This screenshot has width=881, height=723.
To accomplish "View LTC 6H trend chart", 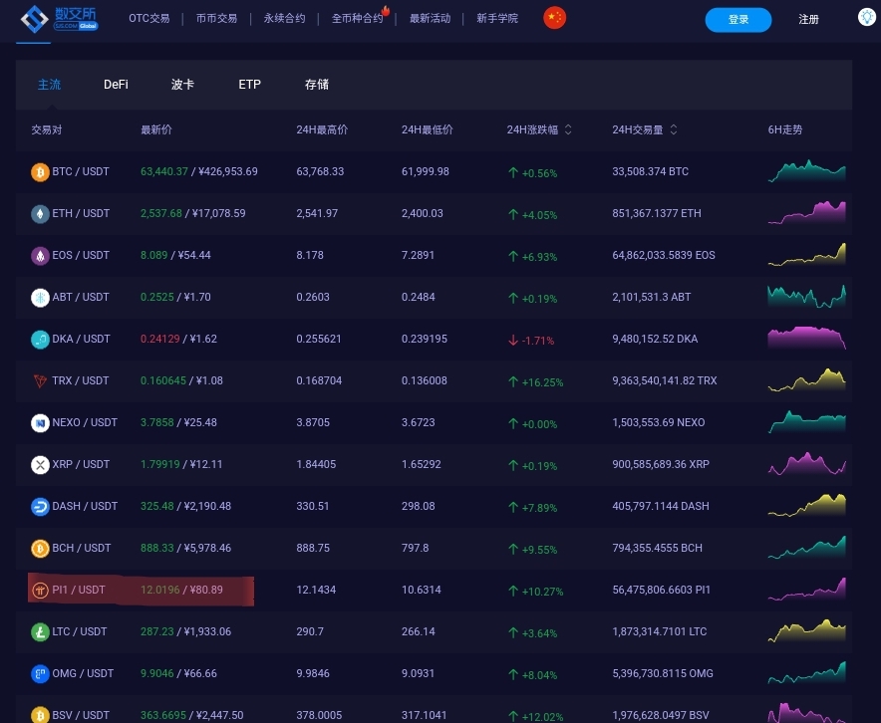I will (806, 631).
